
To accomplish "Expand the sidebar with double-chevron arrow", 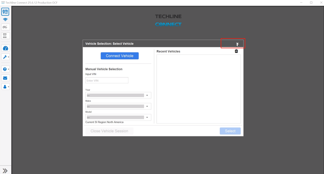I will coord(5,171).
